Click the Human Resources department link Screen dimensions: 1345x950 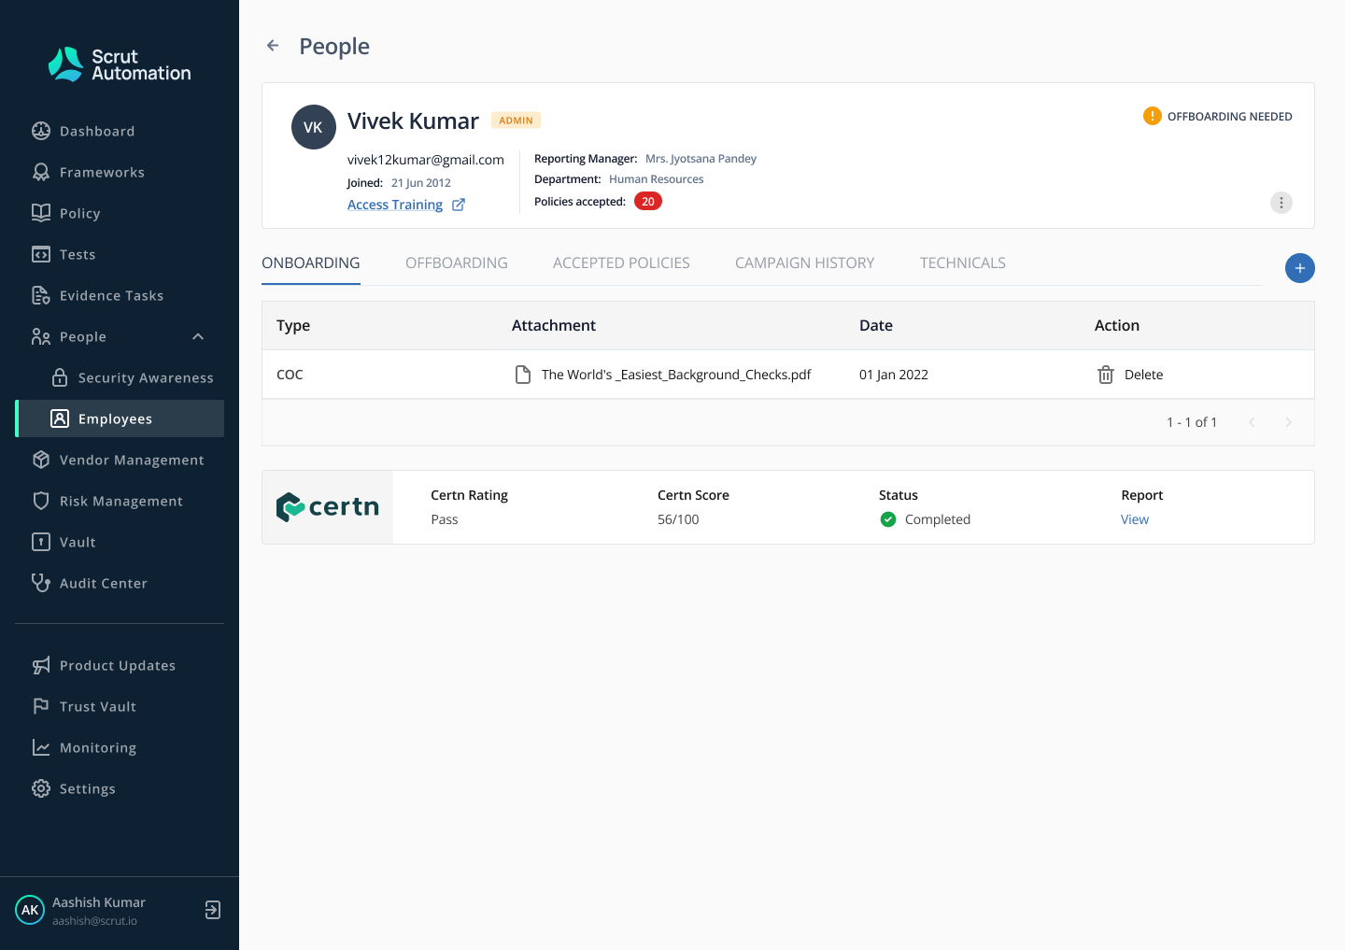[x=656, y=179]
